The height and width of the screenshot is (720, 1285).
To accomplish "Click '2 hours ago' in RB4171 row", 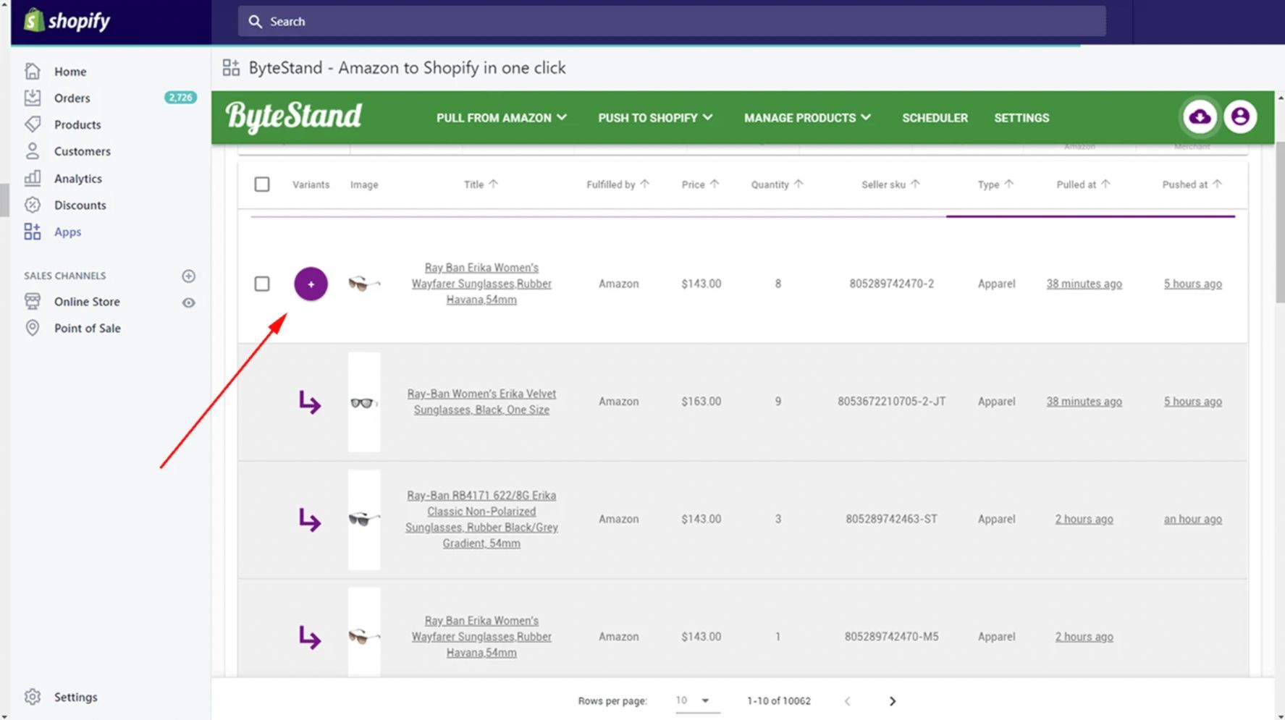I will pyautogui.click(x=1084, y=520).
